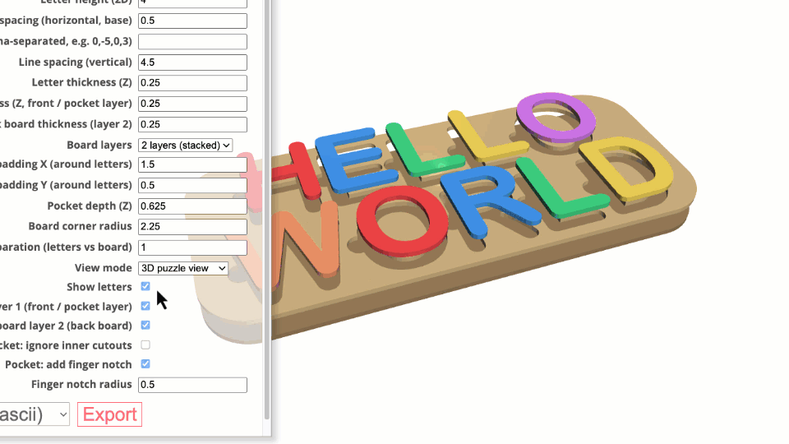Disable Pocket: add finger notch
This screenshot has height=444, width=789.
pyautogui.click(x=145, y=363)
